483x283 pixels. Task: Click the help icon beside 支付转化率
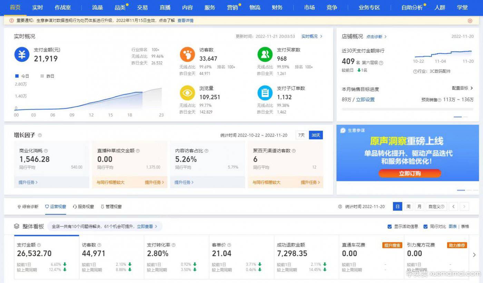click(x=174, y=245)
